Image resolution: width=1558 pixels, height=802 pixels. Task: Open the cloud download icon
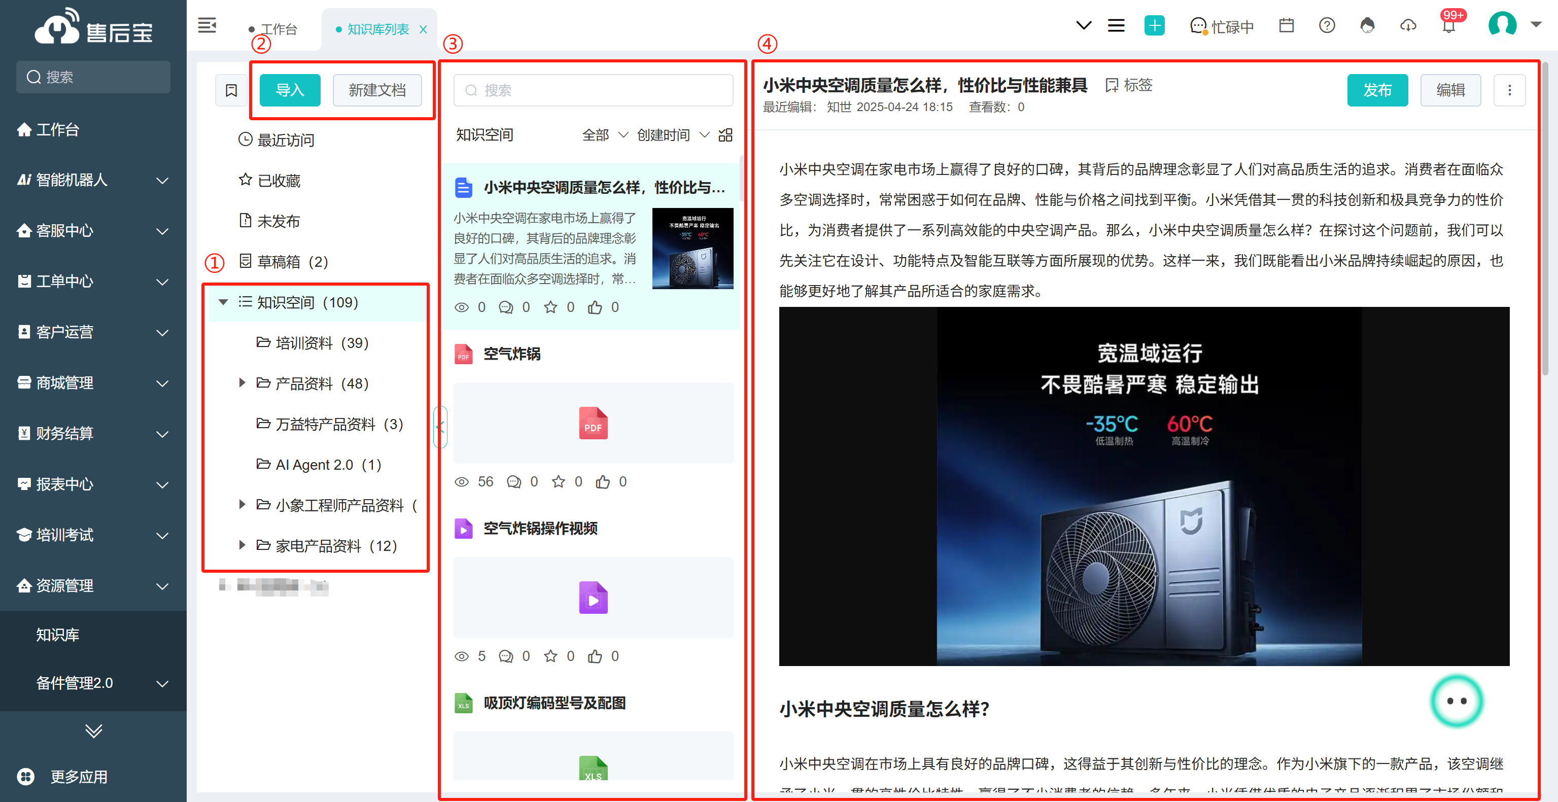[1408, 25]
